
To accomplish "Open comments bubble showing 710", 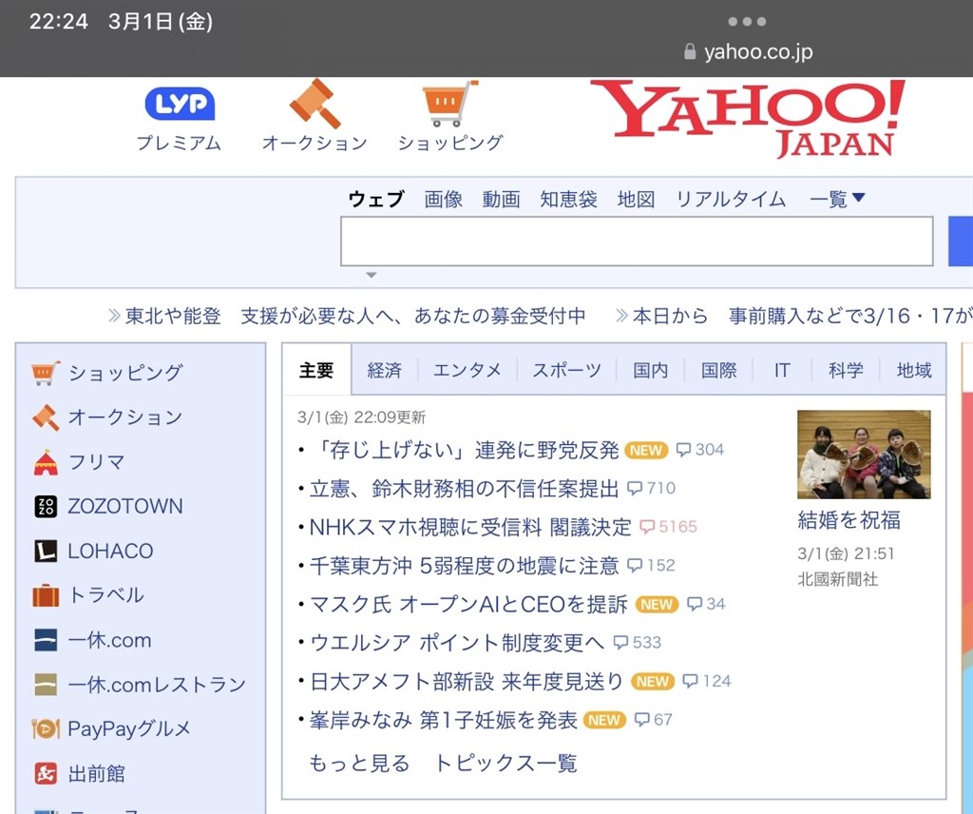I will [x=651, y=488].
